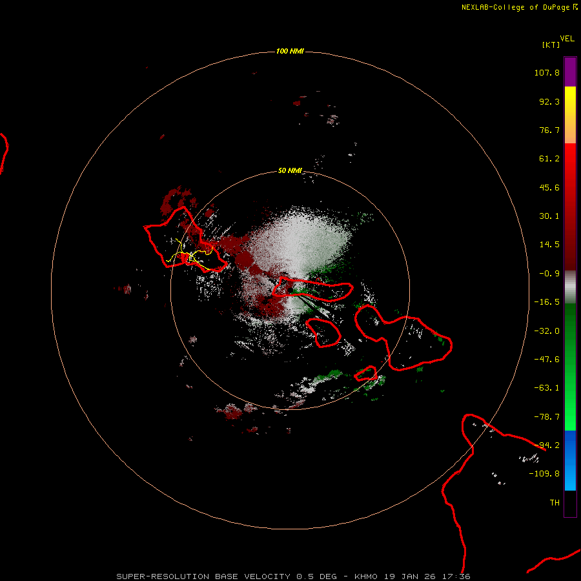581x581 pixels.
Task: Click the 107.8 legend value
Action: pos(547,72)
